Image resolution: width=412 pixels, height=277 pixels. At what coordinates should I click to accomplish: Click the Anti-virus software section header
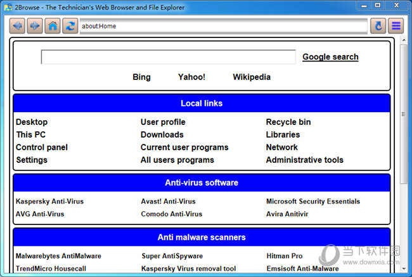(x=202, y=183)
